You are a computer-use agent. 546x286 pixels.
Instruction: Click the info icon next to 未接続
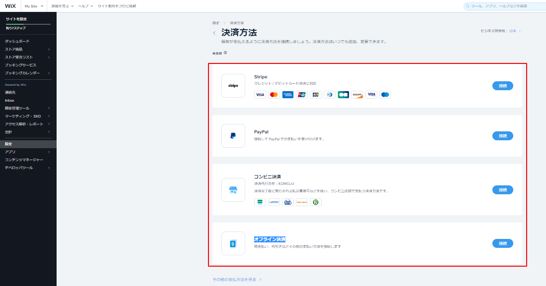coord(225,53)
